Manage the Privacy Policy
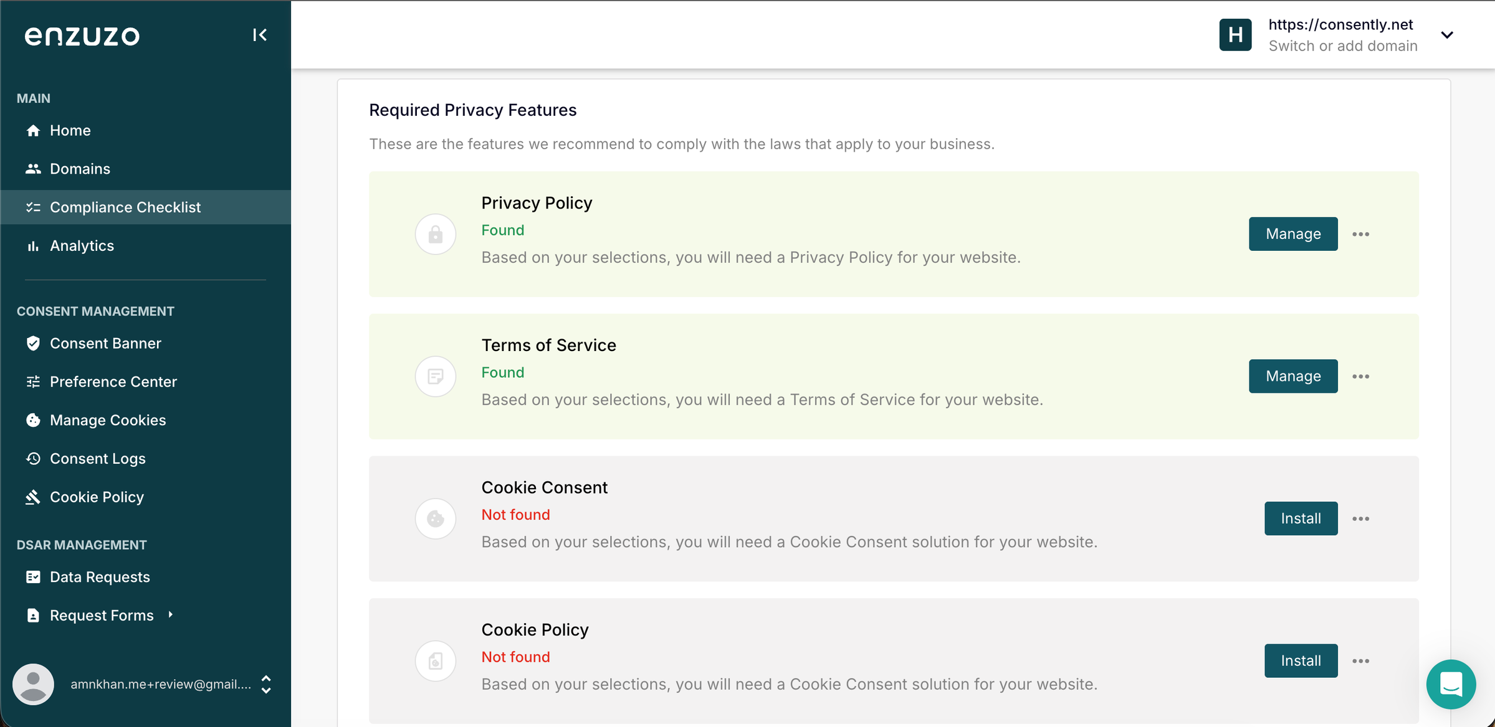The width and height of the screenshot is (1495, 727). click(x=1293, y=234)
